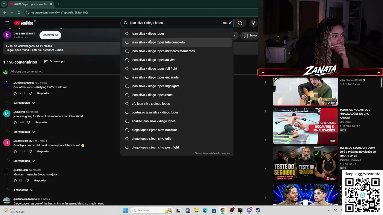Screen dimensions: 383x215
Task: Choose suggestion ending in 'melhores momentos'
Action: [x=177, y=51]
